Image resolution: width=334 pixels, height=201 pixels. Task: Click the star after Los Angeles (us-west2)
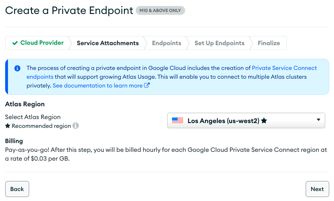point(264,120)
